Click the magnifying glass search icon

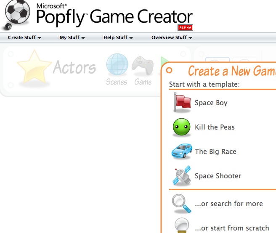[181, 204]
